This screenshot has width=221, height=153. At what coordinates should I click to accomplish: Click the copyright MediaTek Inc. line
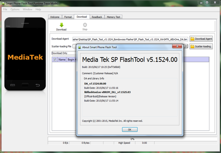(x=112, y=121)
